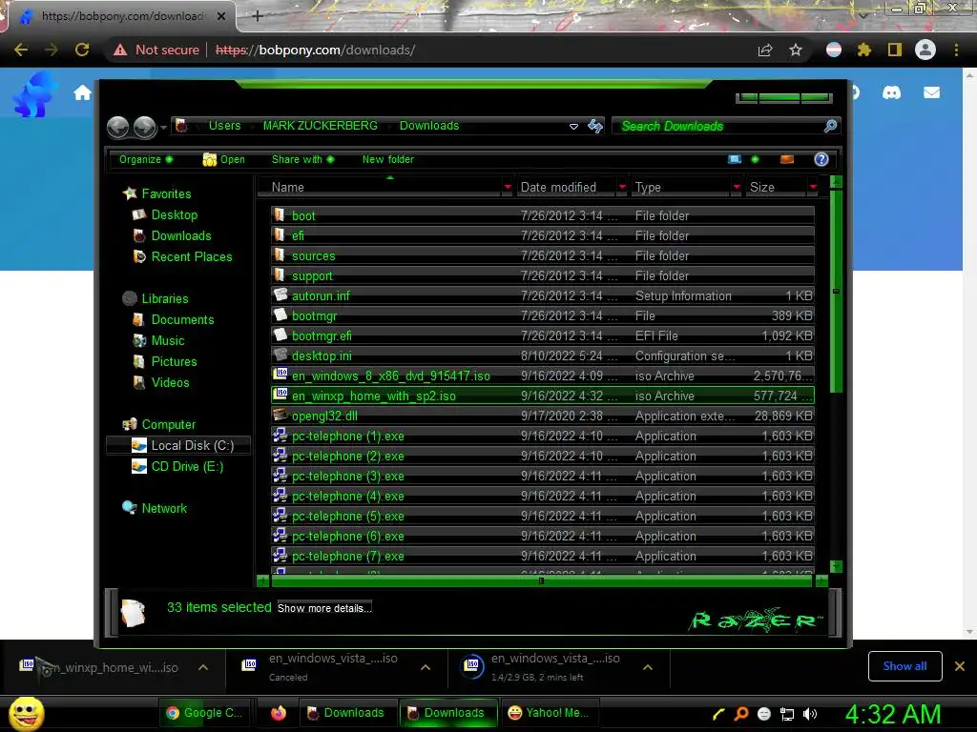Expand the address bar history dropdown

click(573, 127)
